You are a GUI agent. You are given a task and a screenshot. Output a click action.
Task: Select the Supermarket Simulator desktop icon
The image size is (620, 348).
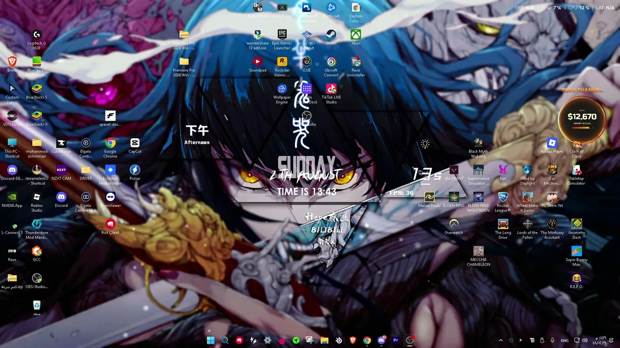tap(479, 175)
